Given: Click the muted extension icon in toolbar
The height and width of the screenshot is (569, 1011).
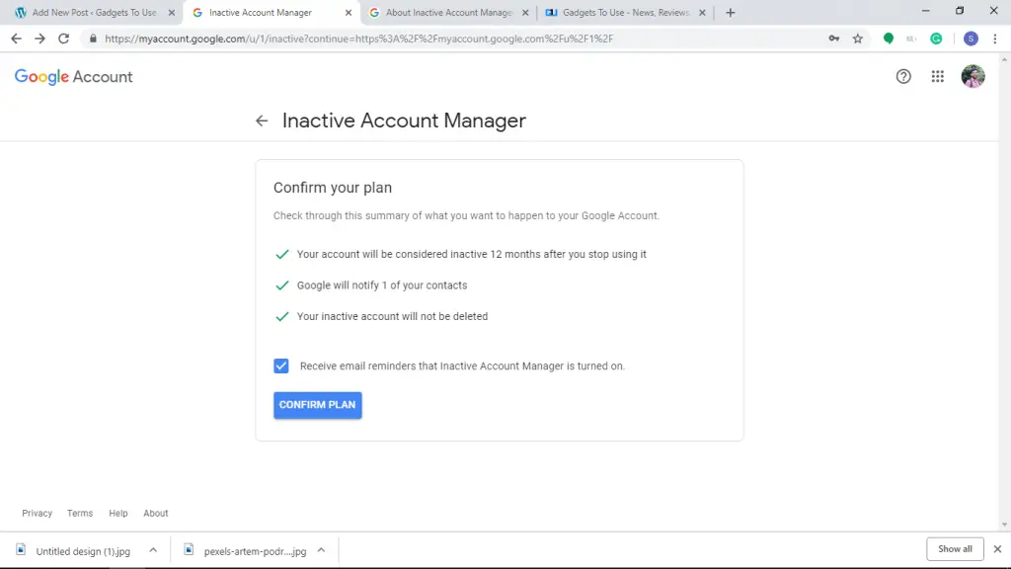Looking at the screenshot, I should pos(911,39).
